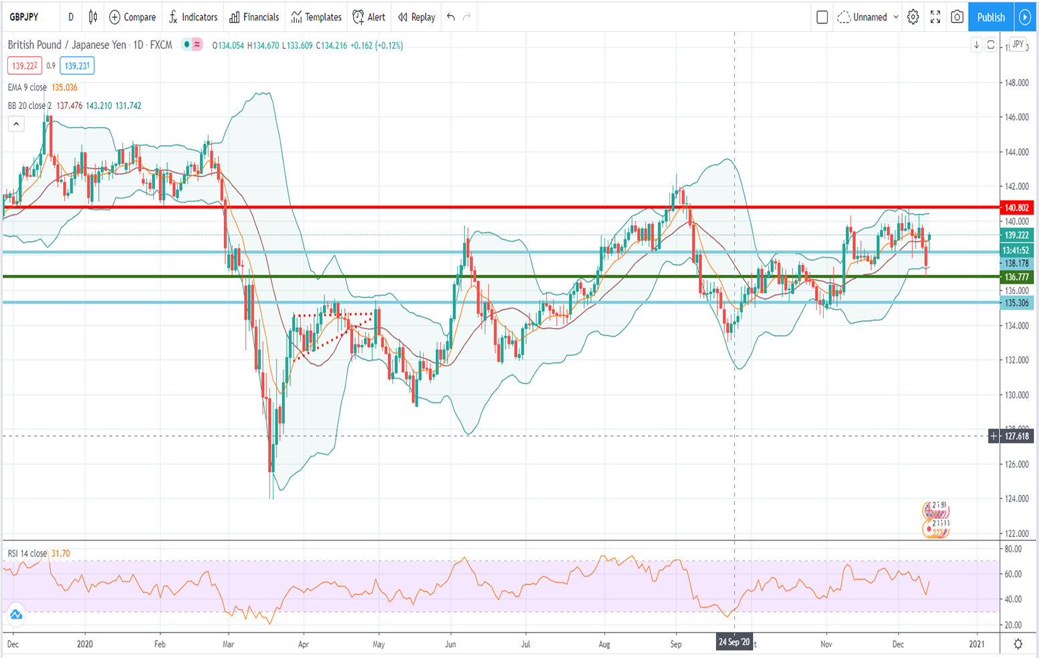The width and height of the screenshot is (1039, 658).
Task: Take a chart snapshot with the camera icon
Action: [957, 17]
